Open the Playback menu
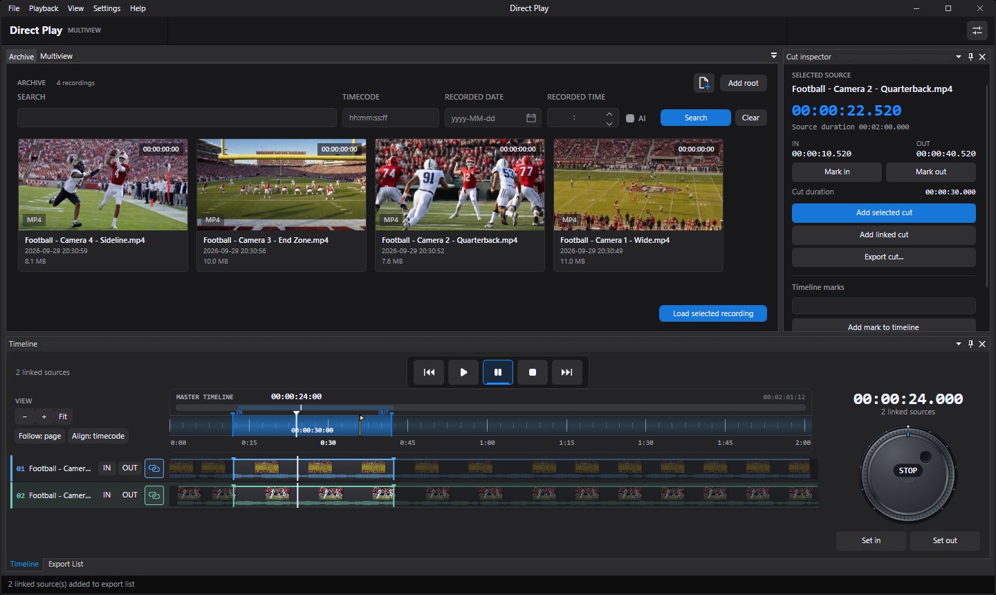This screenshot has width=996, height=595. 44,8
